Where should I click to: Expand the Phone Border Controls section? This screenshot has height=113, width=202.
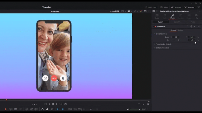point(154,44)
